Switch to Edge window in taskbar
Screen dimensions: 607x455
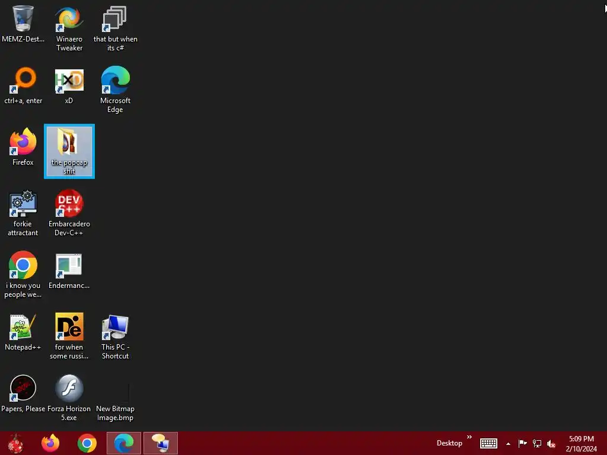click(124, 443)
